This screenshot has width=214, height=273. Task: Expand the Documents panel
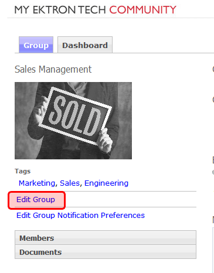pos(106,252)
